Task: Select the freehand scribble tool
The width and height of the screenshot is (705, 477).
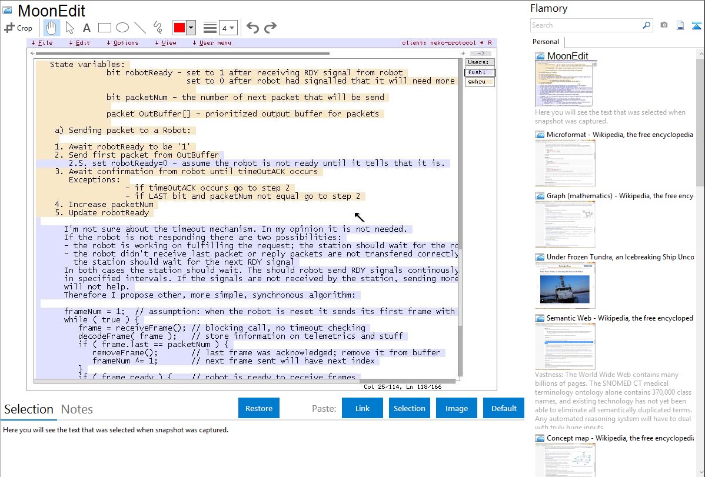Action: (158, 28)
